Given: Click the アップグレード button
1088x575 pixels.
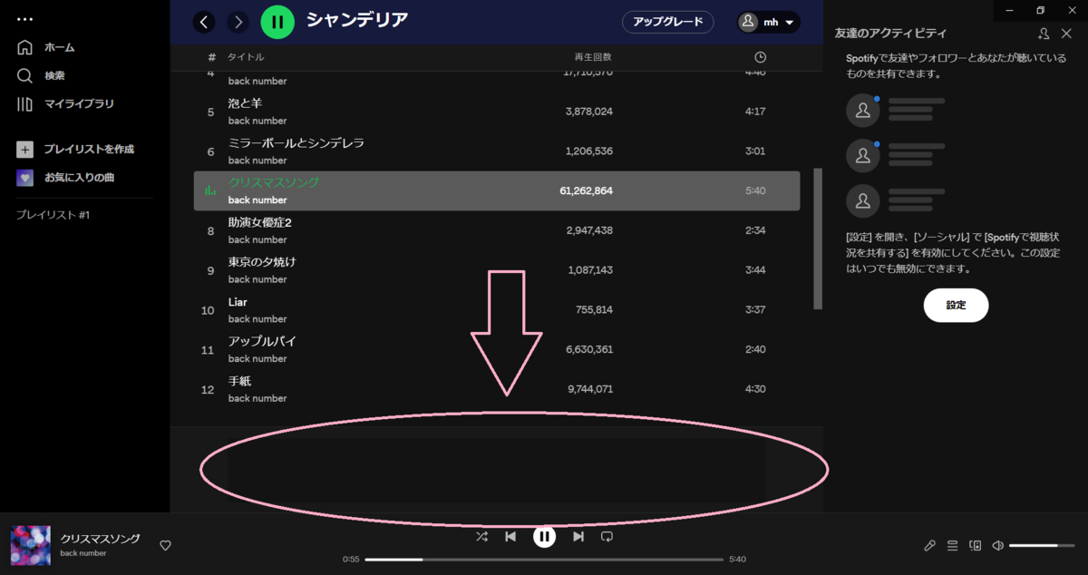Looking at the screenshot, I should (668, 22).
